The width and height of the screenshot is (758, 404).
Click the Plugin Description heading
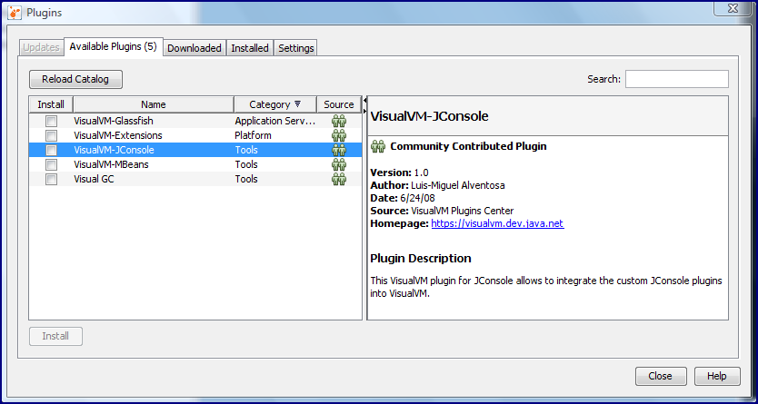[421, 258]
